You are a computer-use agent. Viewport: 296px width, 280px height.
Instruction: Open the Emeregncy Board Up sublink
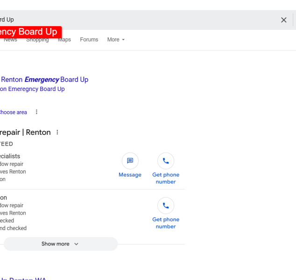tap(32, 89)
